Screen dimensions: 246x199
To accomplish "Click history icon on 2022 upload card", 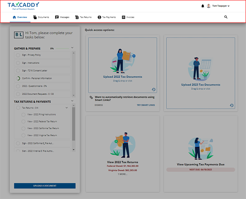I will [x=154, y=89].
